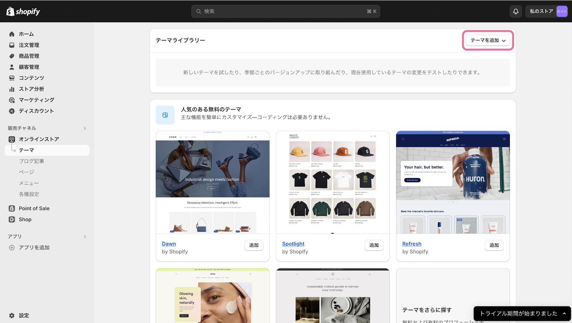The width and height of the screenshot is (572, 323).
Task: Click into the 検索 search field
Action: coord(286,11)
